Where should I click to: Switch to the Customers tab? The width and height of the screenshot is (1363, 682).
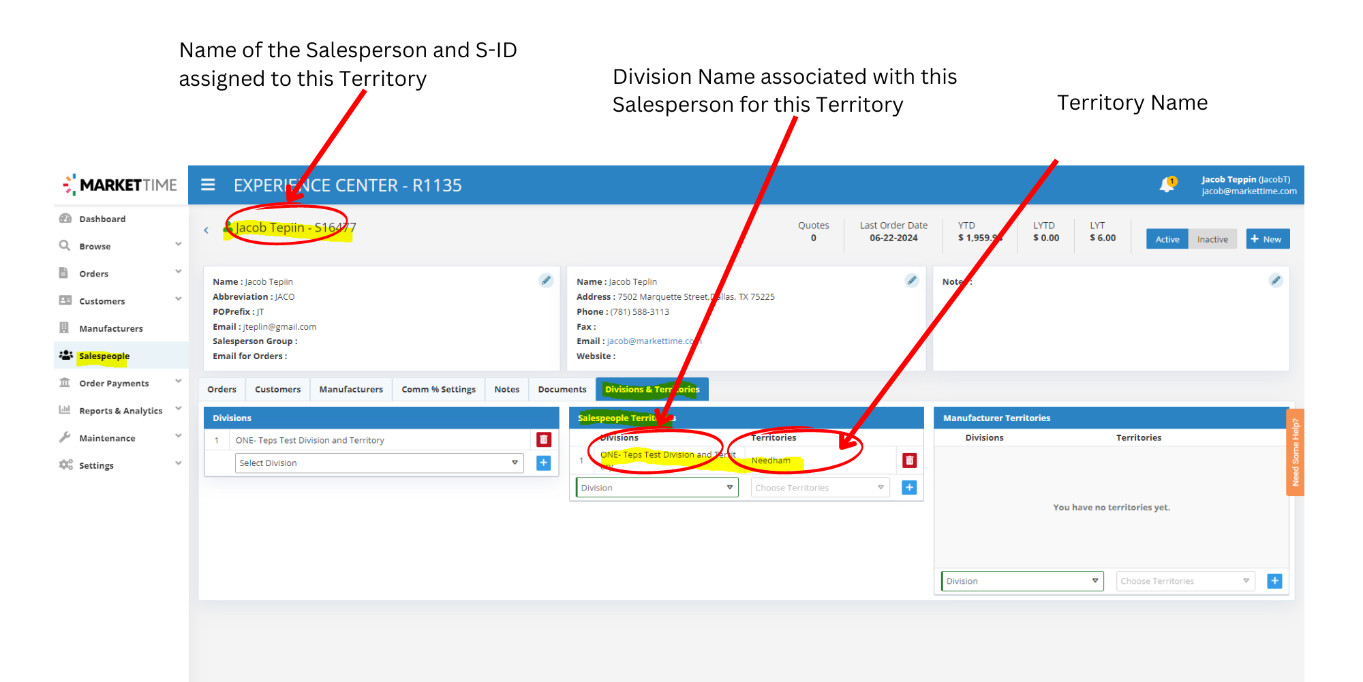tap(277, 389)
